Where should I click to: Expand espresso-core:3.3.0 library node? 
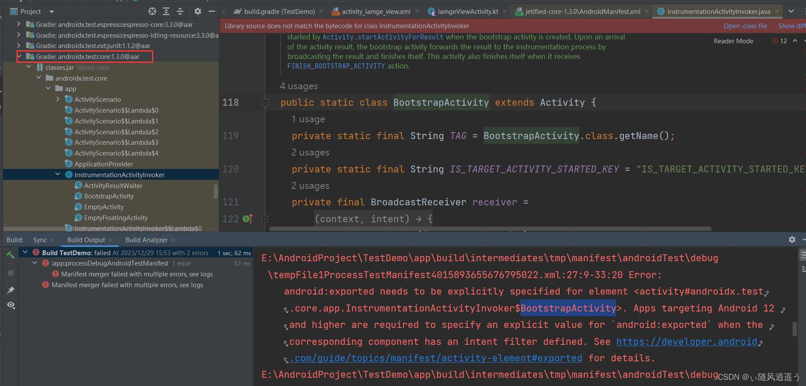point(18,24)
